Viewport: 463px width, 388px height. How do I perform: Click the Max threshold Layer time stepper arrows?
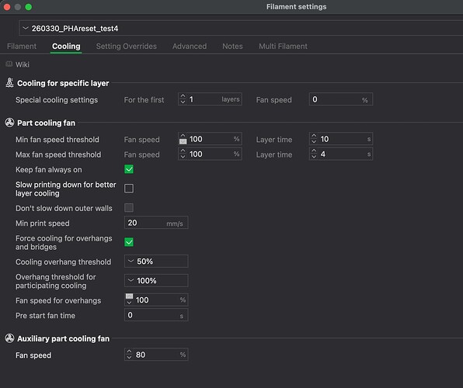coord(314,154)
